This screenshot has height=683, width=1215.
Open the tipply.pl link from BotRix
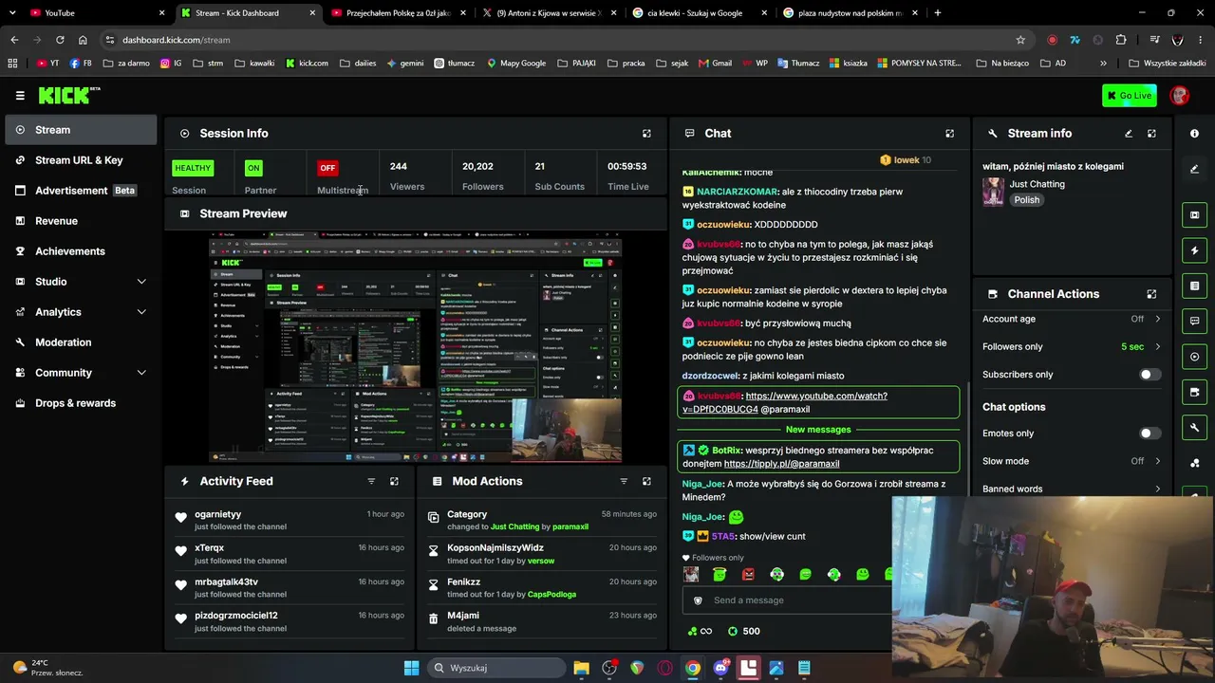[x=781, y=464]
